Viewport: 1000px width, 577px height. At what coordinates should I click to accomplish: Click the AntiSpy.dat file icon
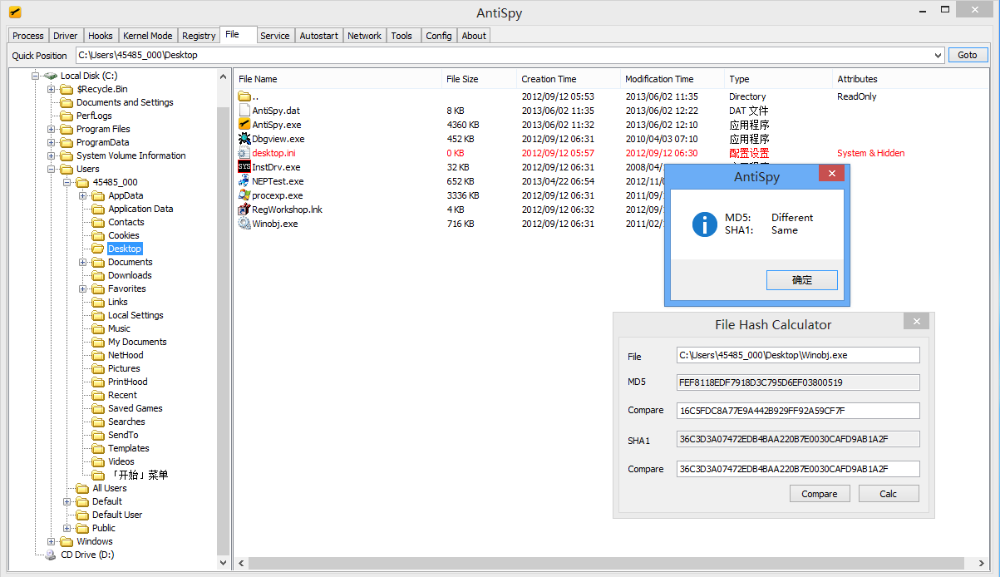pyautogui.click(x=244, y=111)
